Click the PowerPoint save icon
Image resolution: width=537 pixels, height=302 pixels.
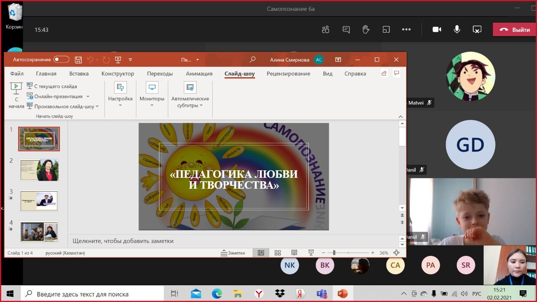click(x=78, y=60)
